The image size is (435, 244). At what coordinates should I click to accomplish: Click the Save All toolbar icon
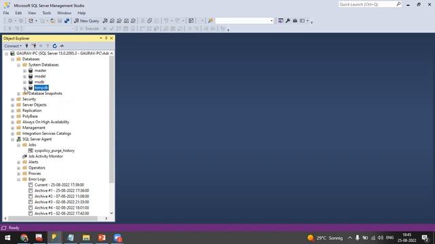tap(67, 21)
